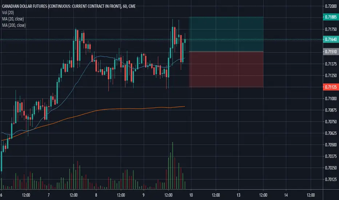Select the MA (20, close) indicator label
Viewport: 339px width, 200px height.
[x=13, y=19]
